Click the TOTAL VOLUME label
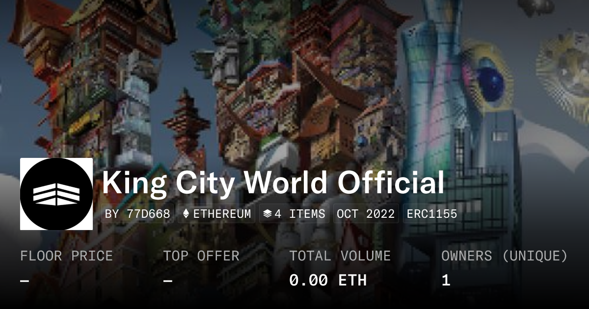This screenshot has width=589, height=309. click(340, 256)
